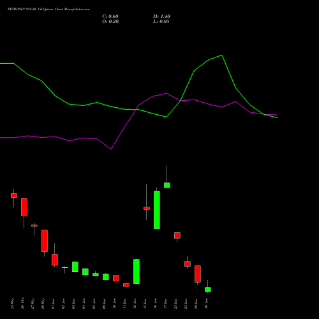Select the red candlestick for 26 May

(x=24, y=207)
